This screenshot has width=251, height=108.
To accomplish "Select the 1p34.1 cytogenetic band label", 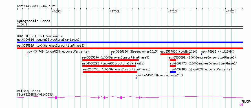I will tap(22, 24).
